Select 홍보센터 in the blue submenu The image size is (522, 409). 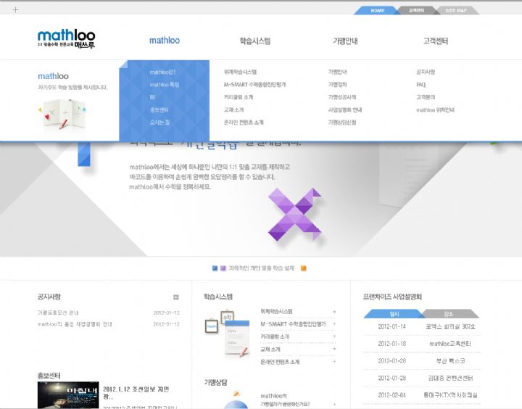(159, 110)
